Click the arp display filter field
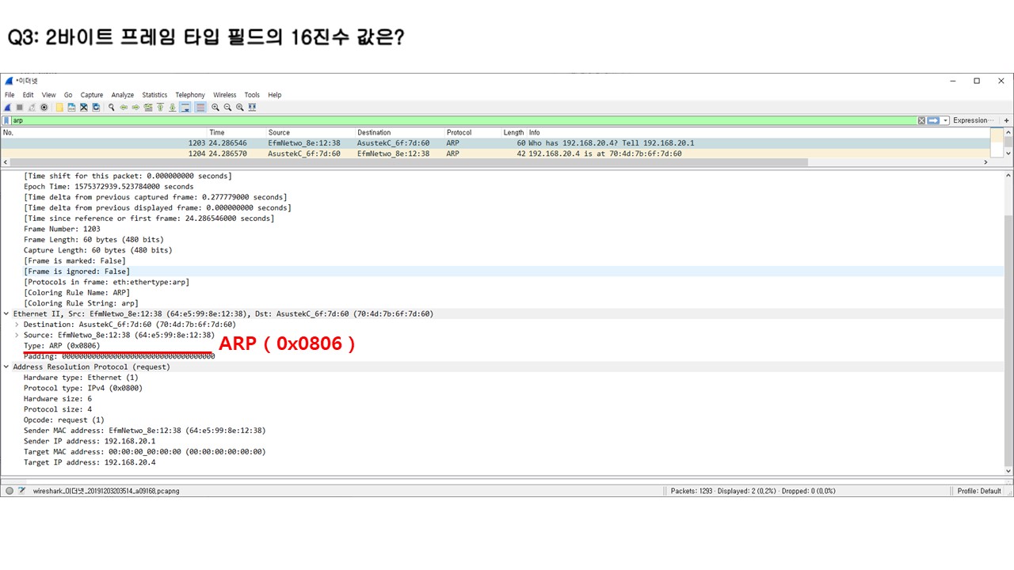Image resolution: width=1014 pixels, height=570 pixels. click(x=463, y=120)
